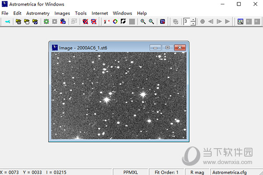Maximize the 2000AC6_1.st6 image window
The image size is (263, 175).
point(167,48)
